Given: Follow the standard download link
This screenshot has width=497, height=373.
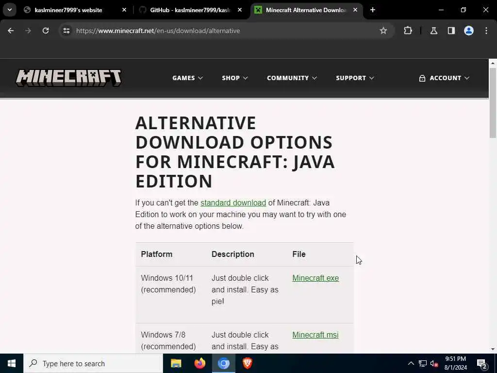Looking at the screenshot, I should pyautogui.click(x=233, y=203).
